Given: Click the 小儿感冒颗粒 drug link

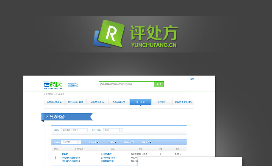Looking at the screenshot, I should coord(106,154).
